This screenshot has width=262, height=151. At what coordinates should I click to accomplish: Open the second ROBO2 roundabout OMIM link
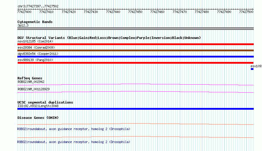[x=74, y=142]
